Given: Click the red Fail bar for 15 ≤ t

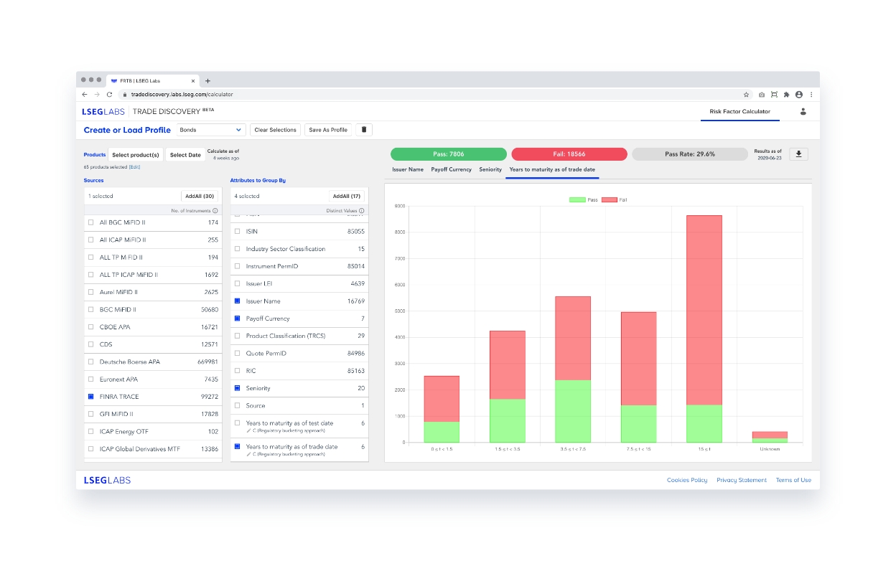Looking at the screenshot, I should pyautogui.click(x=704, y=310).
